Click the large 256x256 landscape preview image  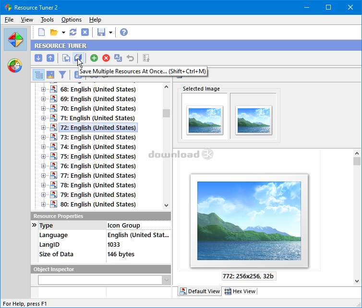pyautogui.click(x=249, y=221)
